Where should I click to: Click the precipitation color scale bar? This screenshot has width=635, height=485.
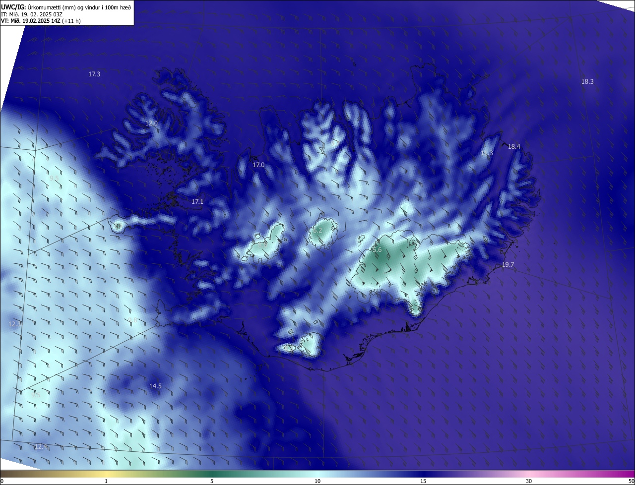tap(317, 474)
